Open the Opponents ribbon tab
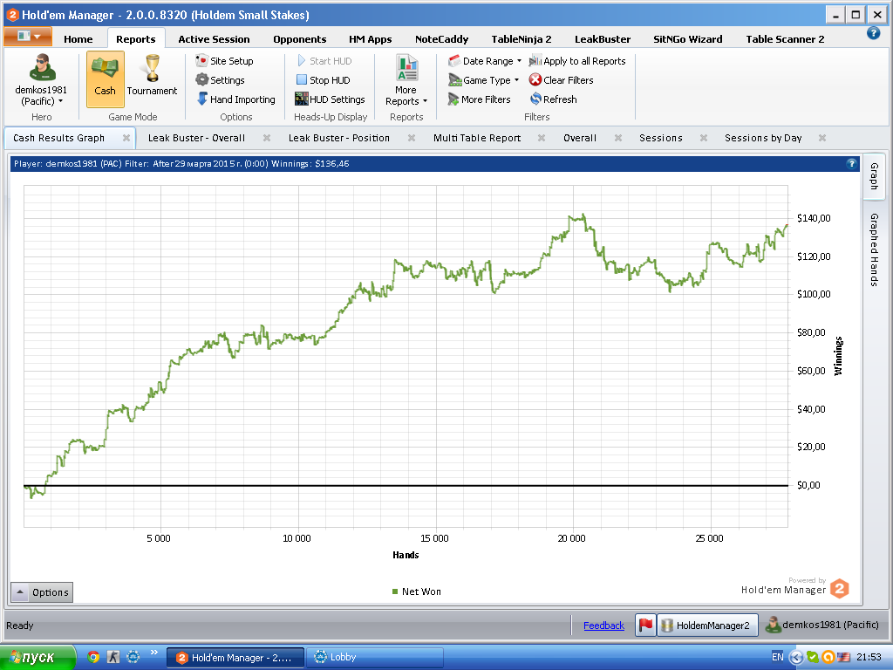The image size is (893, 670). point(300,39)
